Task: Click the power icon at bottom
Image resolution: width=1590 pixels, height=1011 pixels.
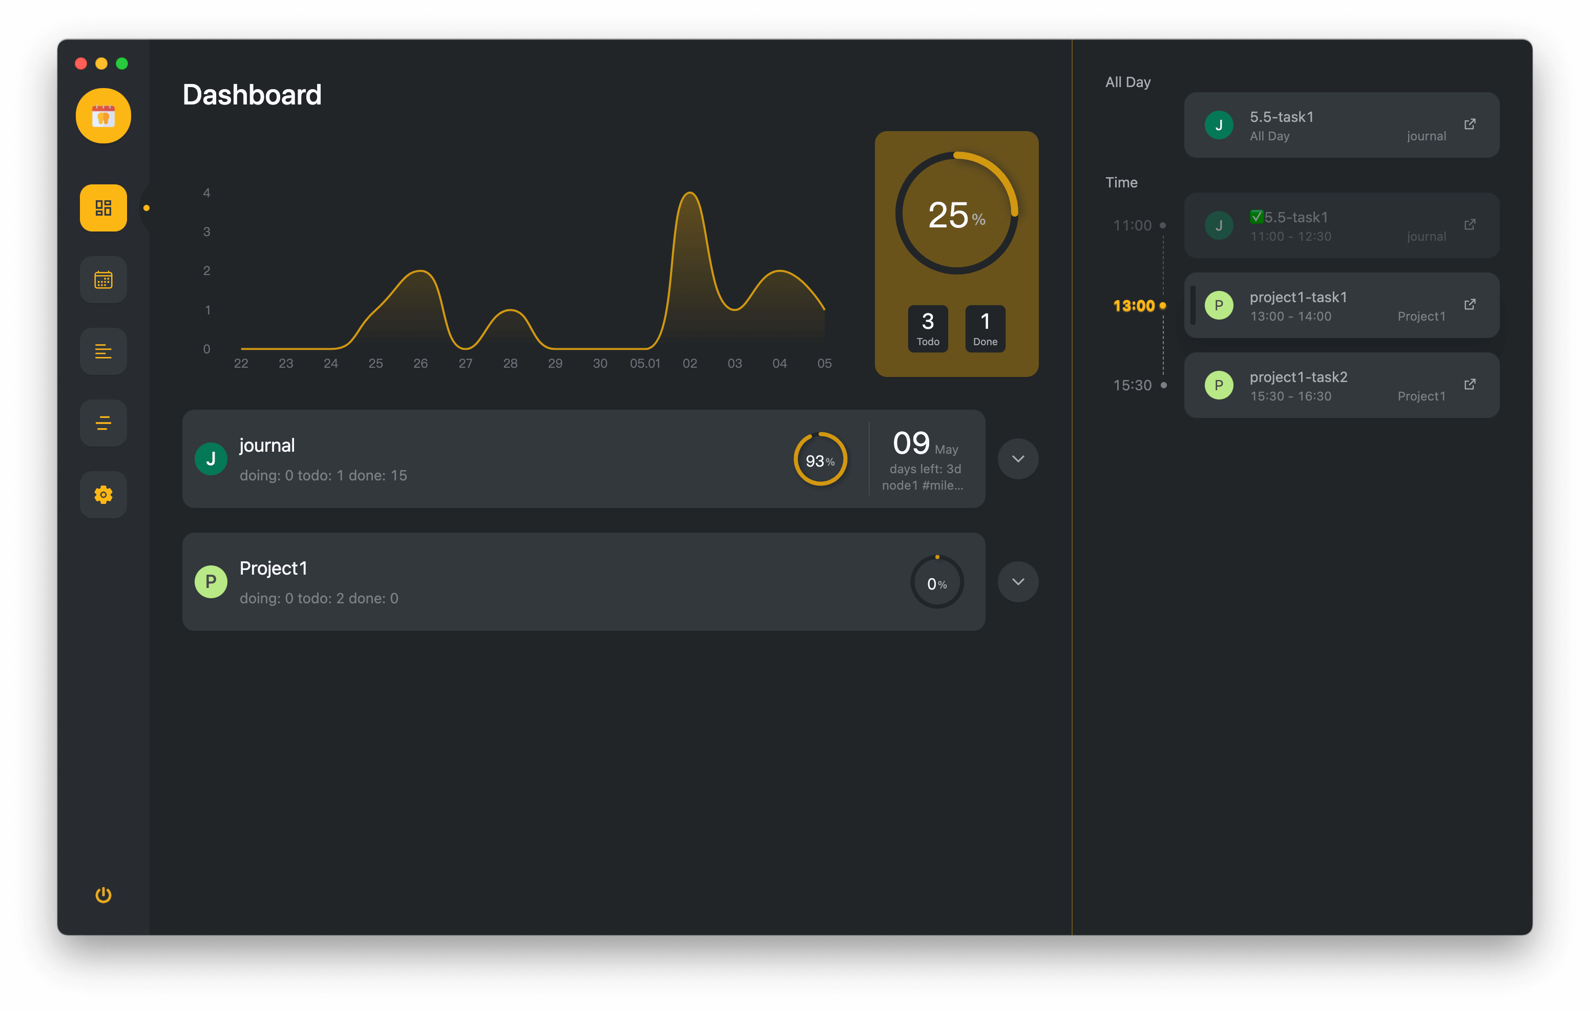Action: pyautogui.click(x=103, y=895)
